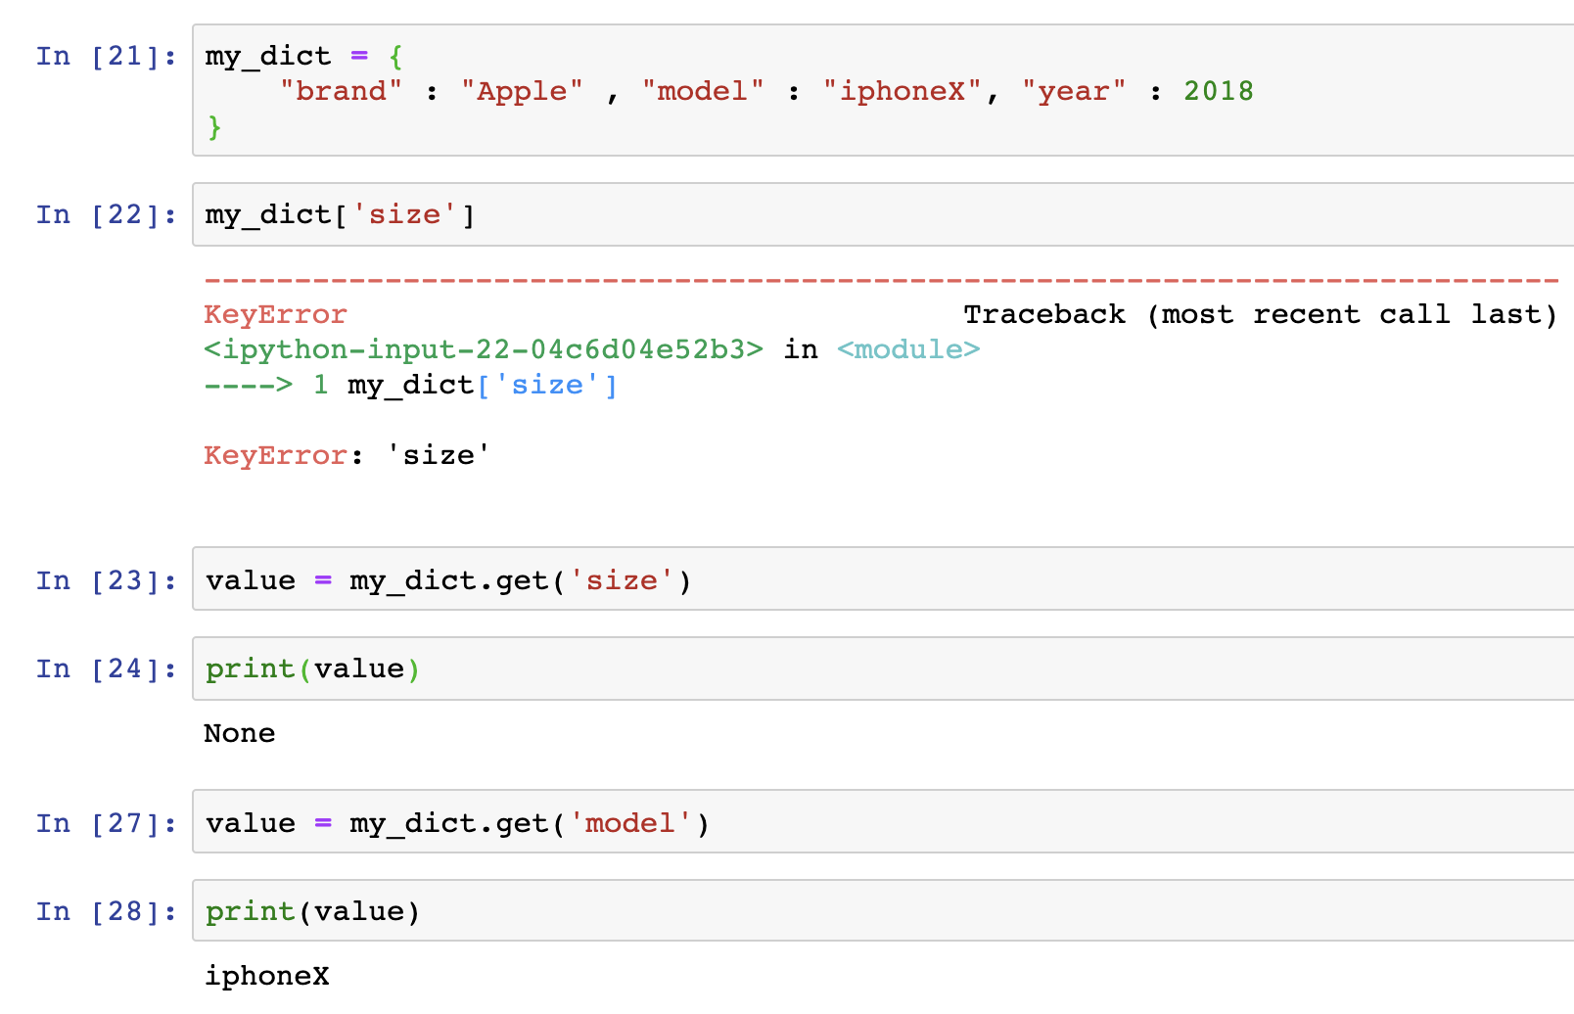Screen dimensions: 1574x1014
Task: Click the <module> link in the traceback
Action: coord(908,349)
